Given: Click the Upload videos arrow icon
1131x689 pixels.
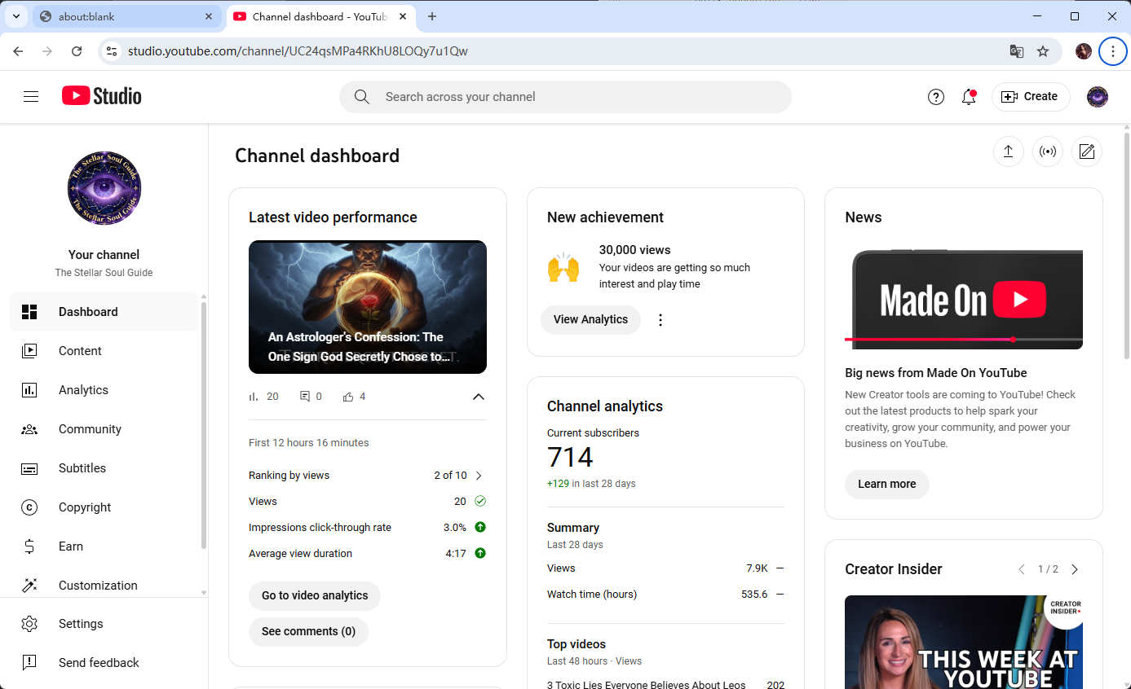Looking at the screenshot, I should (x=1008, y=151).
